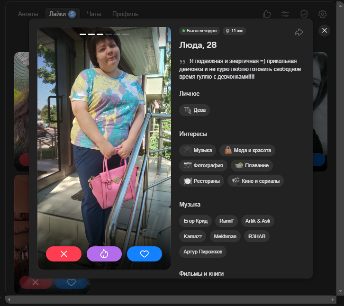This screenshot has width=344, height=306.
Task: Select the Ramil' music chip
Action: coord(226,221)
